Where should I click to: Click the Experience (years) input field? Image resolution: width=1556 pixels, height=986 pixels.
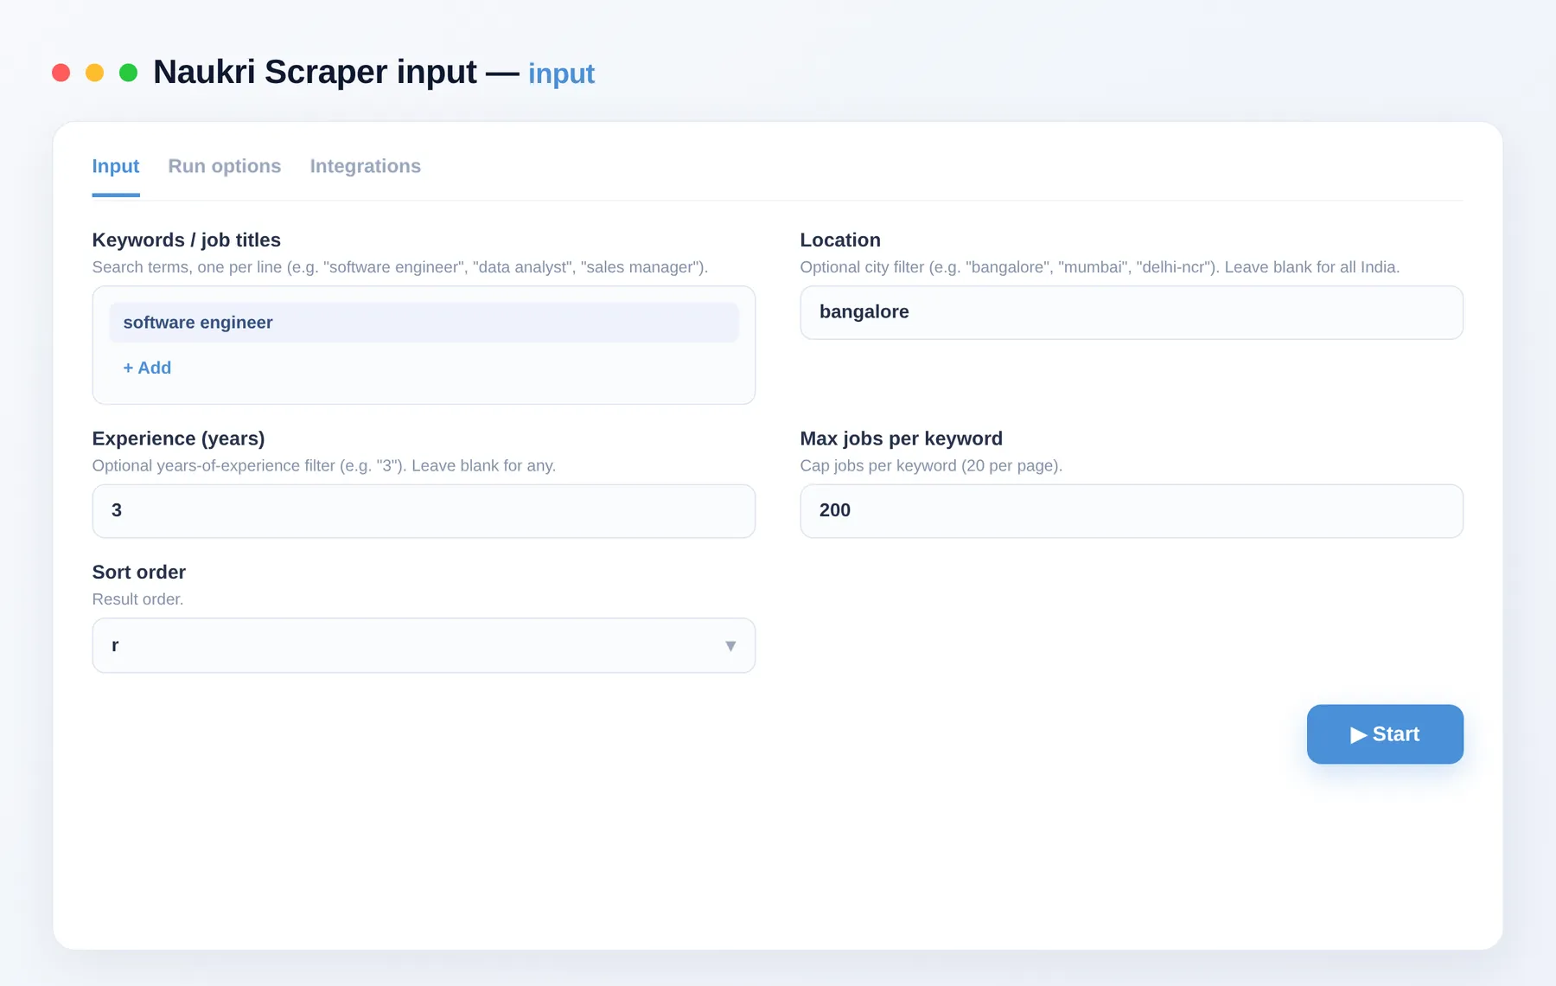[x=424, y=511]
